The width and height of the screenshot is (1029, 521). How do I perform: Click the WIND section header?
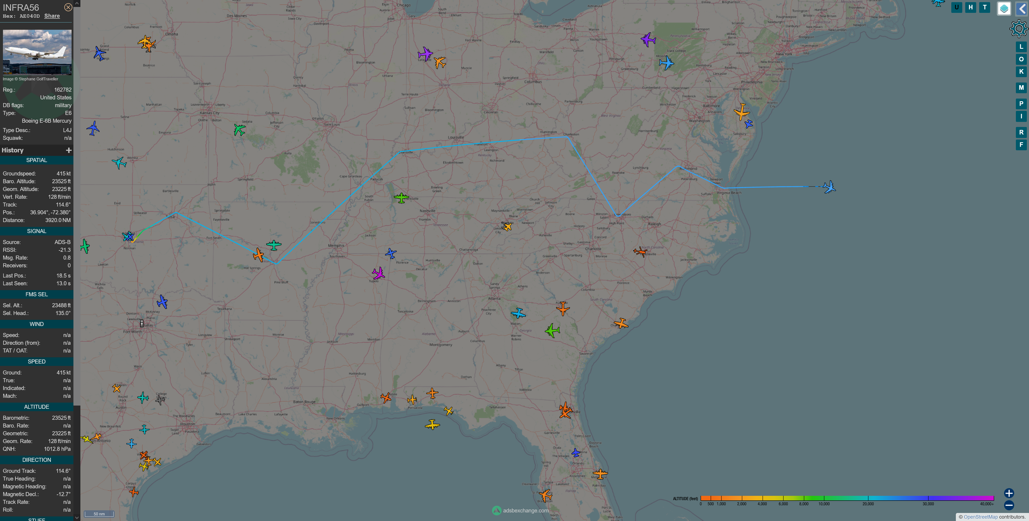pyautogui.click(x=37, y=324)
